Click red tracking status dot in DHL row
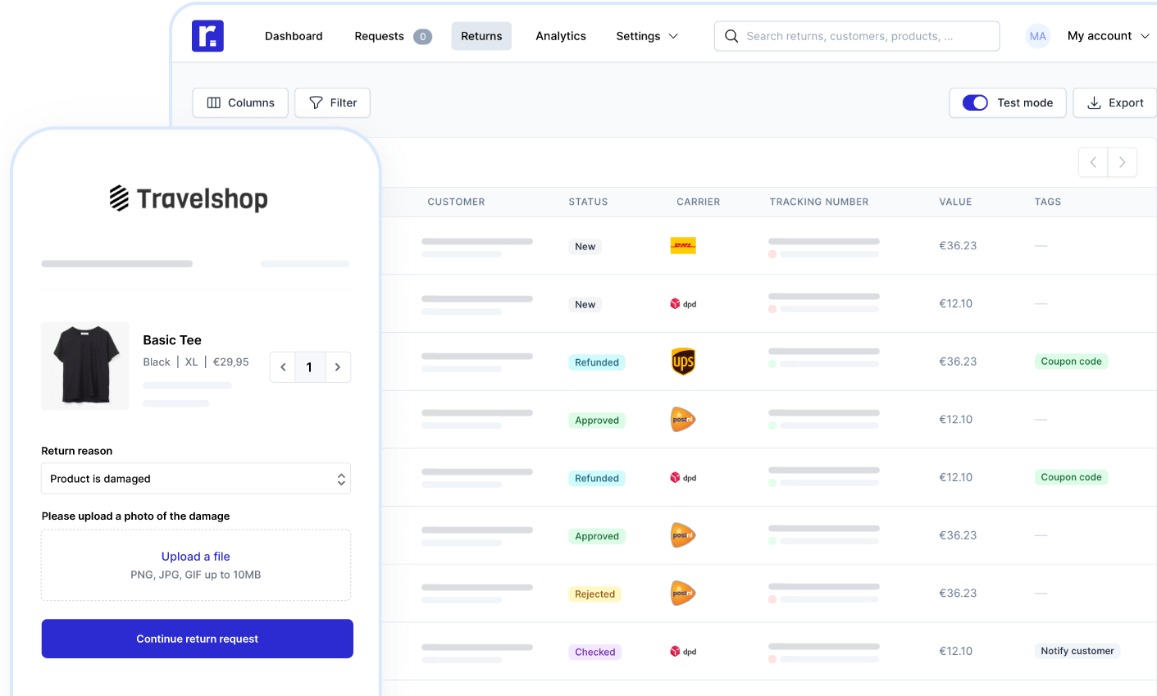This screenshot has height=696, width=1157. [x=772, y=254]
